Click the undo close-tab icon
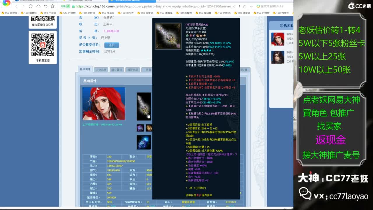This screenshot has width=373, height=210. 45,6
